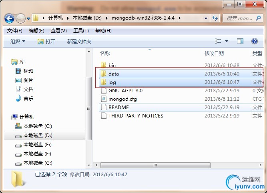Image resolution: width=267 pixels, height=193 pixels.
Task: Minimize the Explorer window
Action: 229,4
